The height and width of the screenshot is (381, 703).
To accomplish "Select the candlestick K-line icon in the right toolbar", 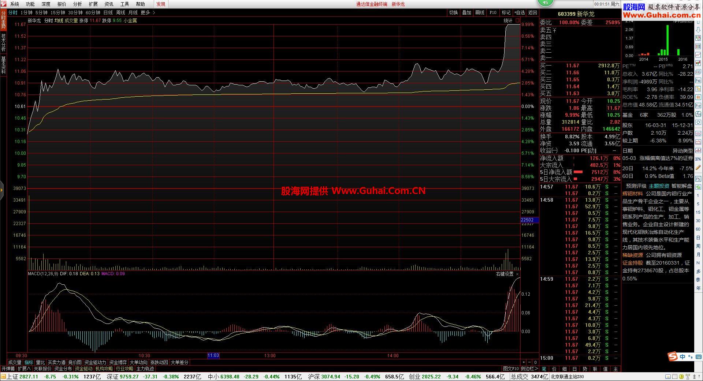I will (698, 63).
